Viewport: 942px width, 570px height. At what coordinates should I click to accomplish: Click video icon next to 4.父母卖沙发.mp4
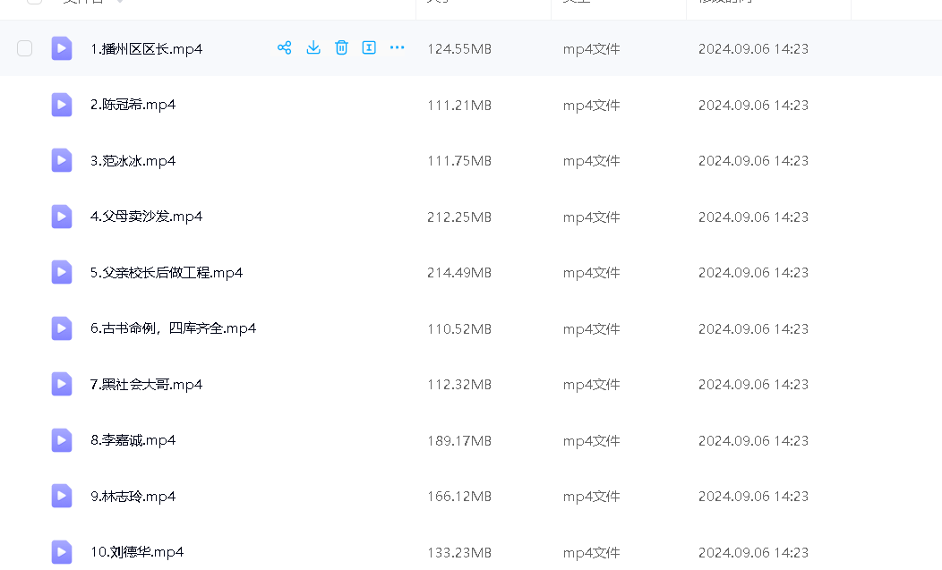pos(62,217)
